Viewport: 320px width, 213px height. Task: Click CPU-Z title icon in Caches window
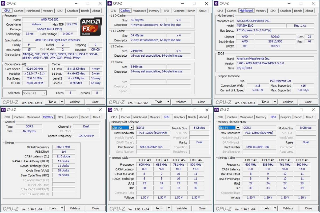click(110, 3)
